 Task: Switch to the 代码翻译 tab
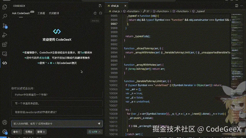pos(54,13)
